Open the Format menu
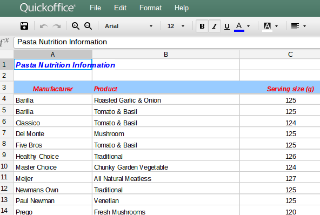 (150, 8)
